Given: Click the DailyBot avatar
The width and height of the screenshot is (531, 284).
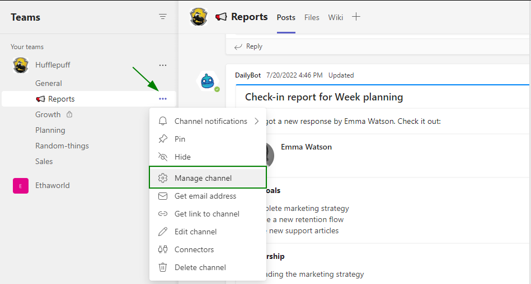Looking at the screenshot, I should (208, 81).
